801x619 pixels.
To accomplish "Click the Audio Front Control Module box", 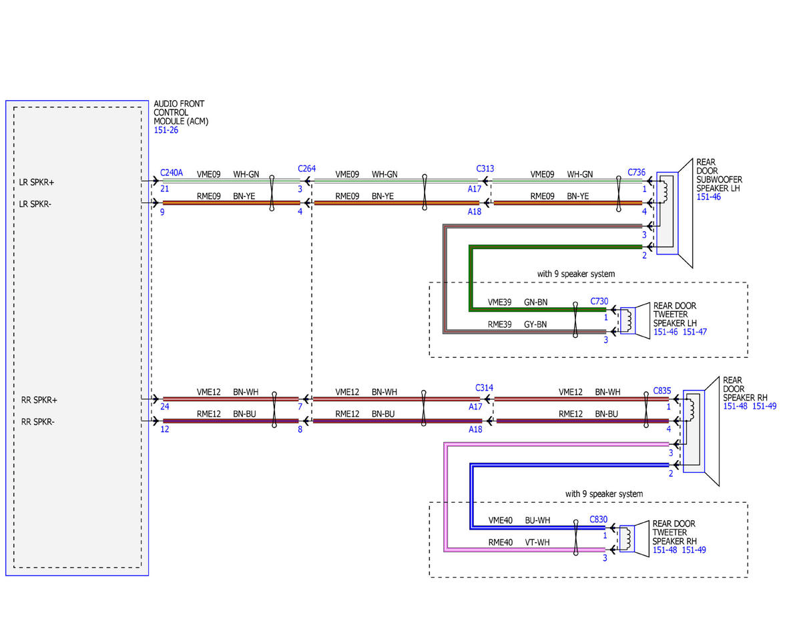I will [77, 338].
